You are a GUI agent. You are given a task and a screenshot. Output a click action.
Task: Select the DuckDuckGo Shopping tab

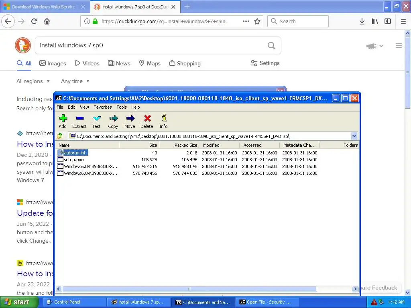point(185,63)
